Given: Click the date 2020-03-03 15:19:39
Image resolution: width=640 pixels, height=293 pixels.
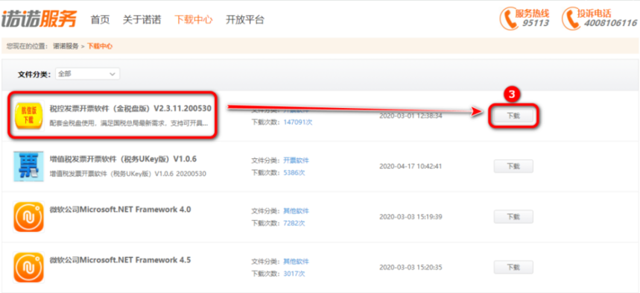Looking at the screenshot, I should [411, 217].
